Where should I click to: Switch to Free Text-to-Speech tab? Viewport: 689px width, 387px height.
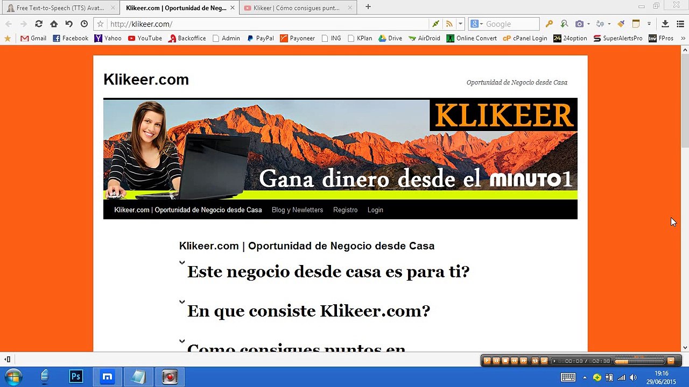[61, 8]
